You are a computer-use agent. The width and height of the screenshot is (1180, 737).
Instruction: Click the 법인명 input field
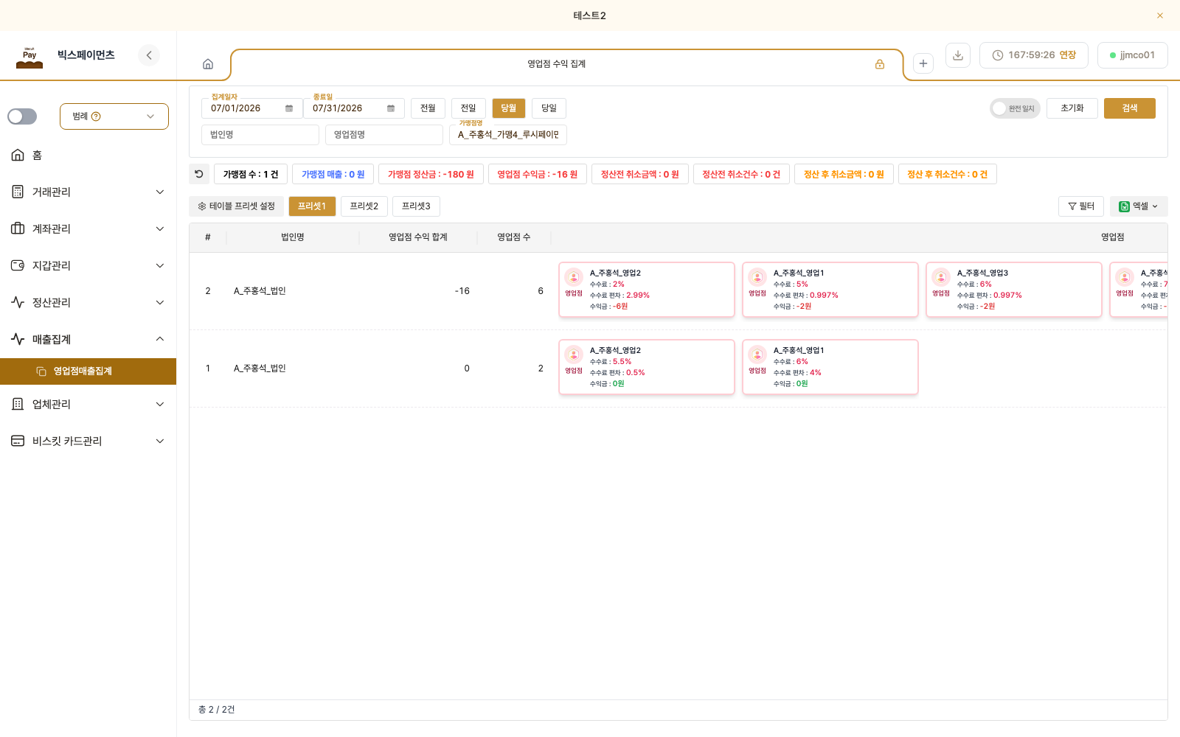(x=260, y=135)
